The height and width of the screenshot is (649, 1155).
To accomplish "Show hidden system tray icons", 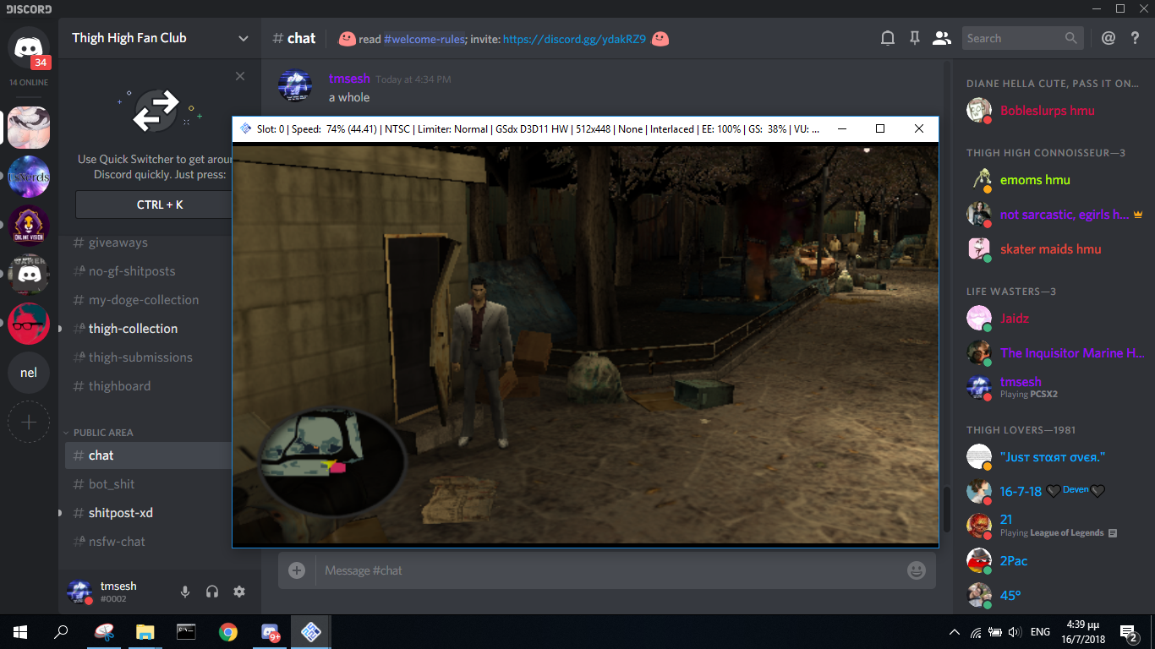I will (x=955, y=632).
